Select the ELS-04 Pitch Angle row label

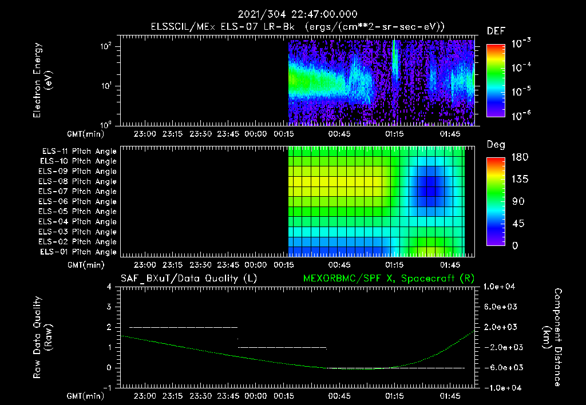(x=77, y=222)
